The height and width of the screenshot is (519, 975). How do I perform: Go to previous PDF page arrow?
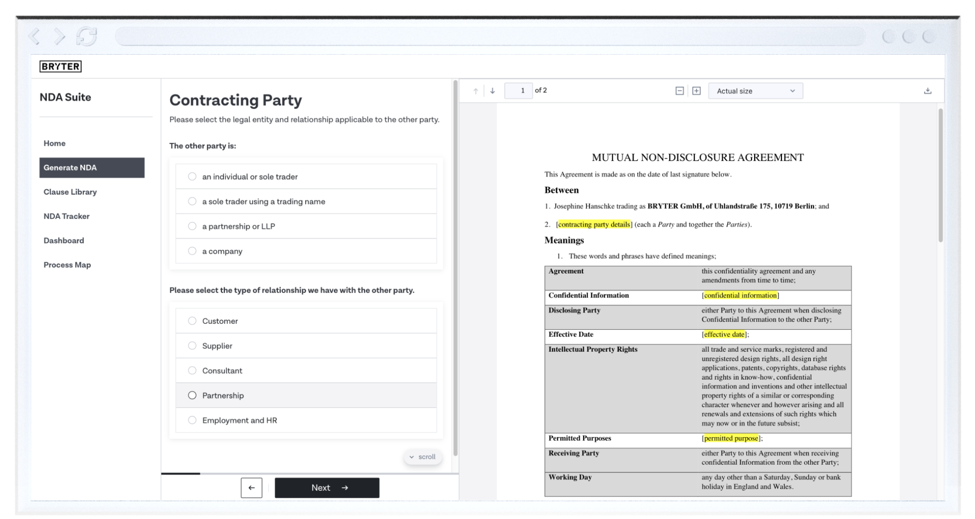click(x=476, y=91)
